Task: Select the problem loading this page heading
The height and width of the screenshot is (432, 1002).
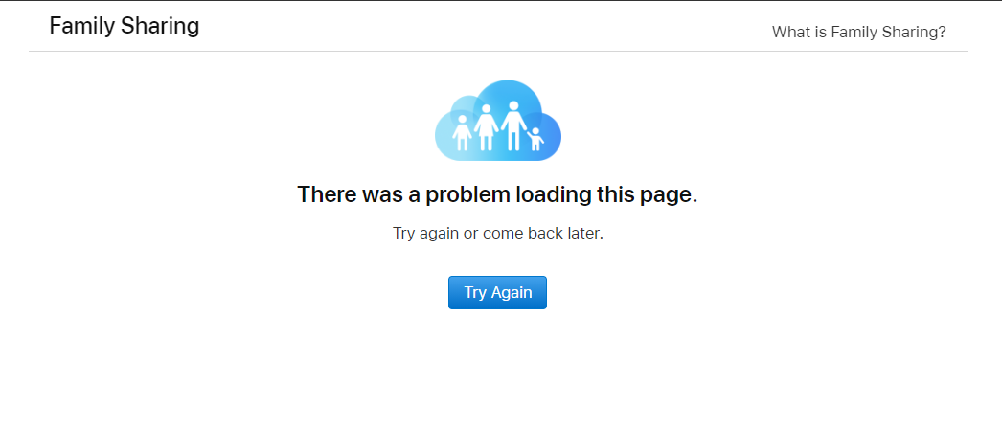Action: click(497, 194)
